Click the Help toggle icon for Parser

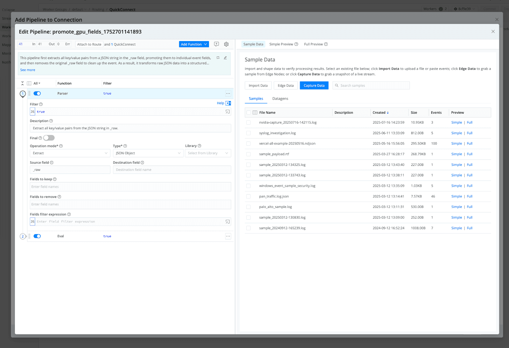tap(228, 103)
